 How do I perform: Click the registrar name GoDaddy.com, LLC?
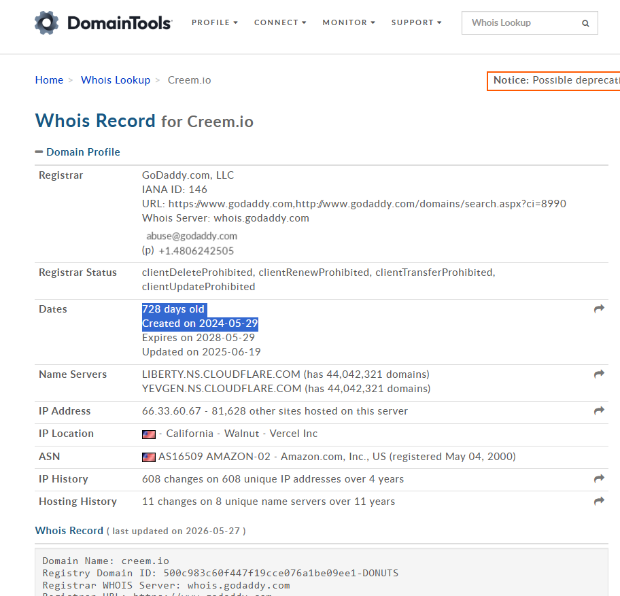(188, 175)
